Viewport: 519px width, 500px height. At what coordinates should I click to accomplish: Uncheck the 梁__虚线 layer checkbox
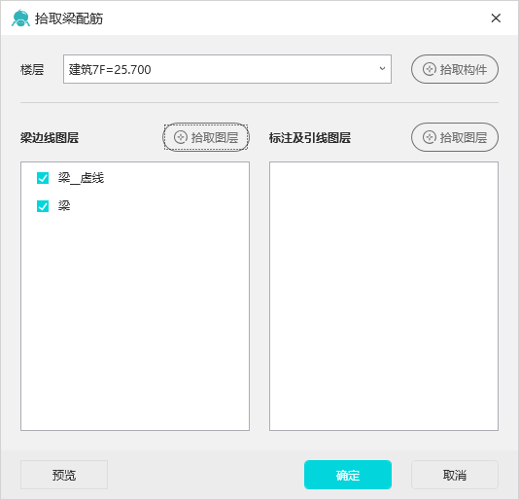pos(43,178)
